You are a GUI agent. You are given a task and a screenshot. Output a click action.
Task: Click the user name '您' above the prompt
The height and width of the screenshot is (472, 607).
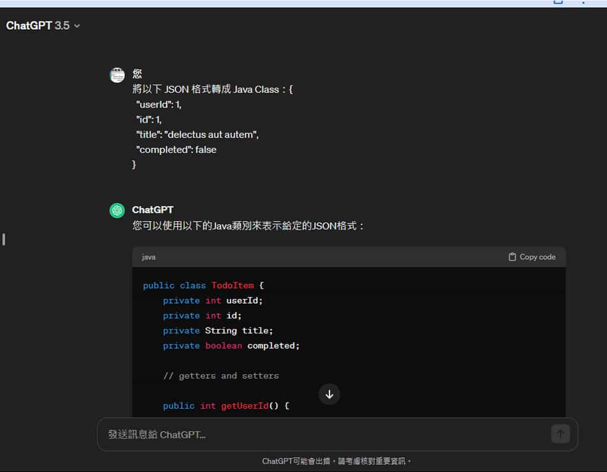click(x=137, y=74)
